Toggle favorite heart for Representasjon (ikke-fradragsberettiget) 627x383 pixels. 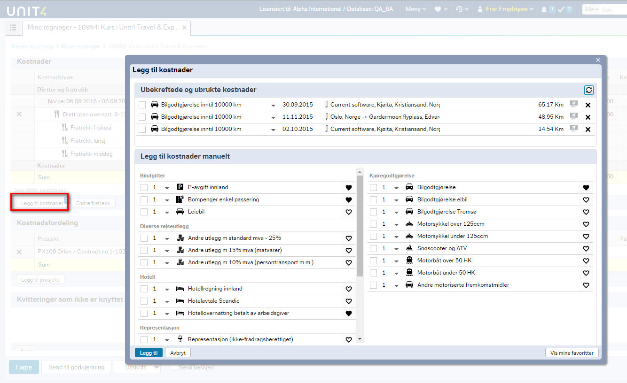[x=348, y=339]
